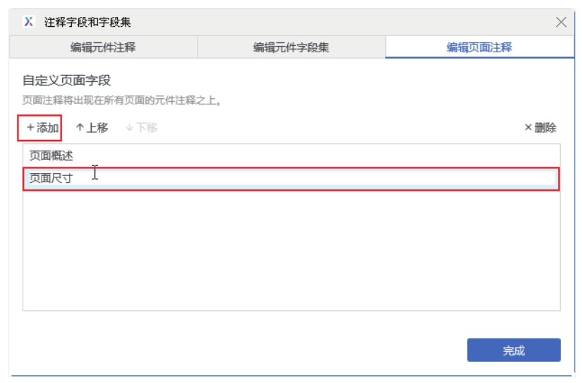Click the 注释字段和字段集 window title text
This screenshot has height=383, width=582.
(88, 22)
